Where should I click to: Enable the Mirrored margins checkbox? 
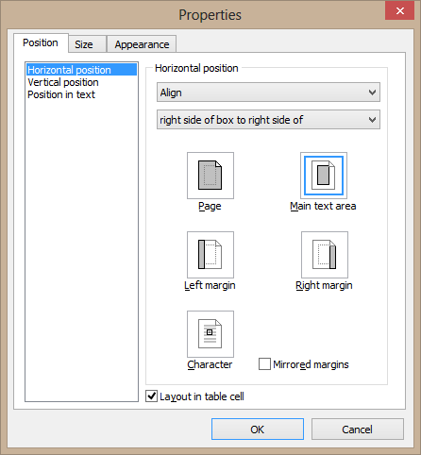tap(264, 364)
